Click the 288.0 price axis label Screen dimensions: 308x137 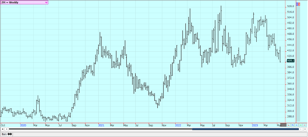(291, 117)
